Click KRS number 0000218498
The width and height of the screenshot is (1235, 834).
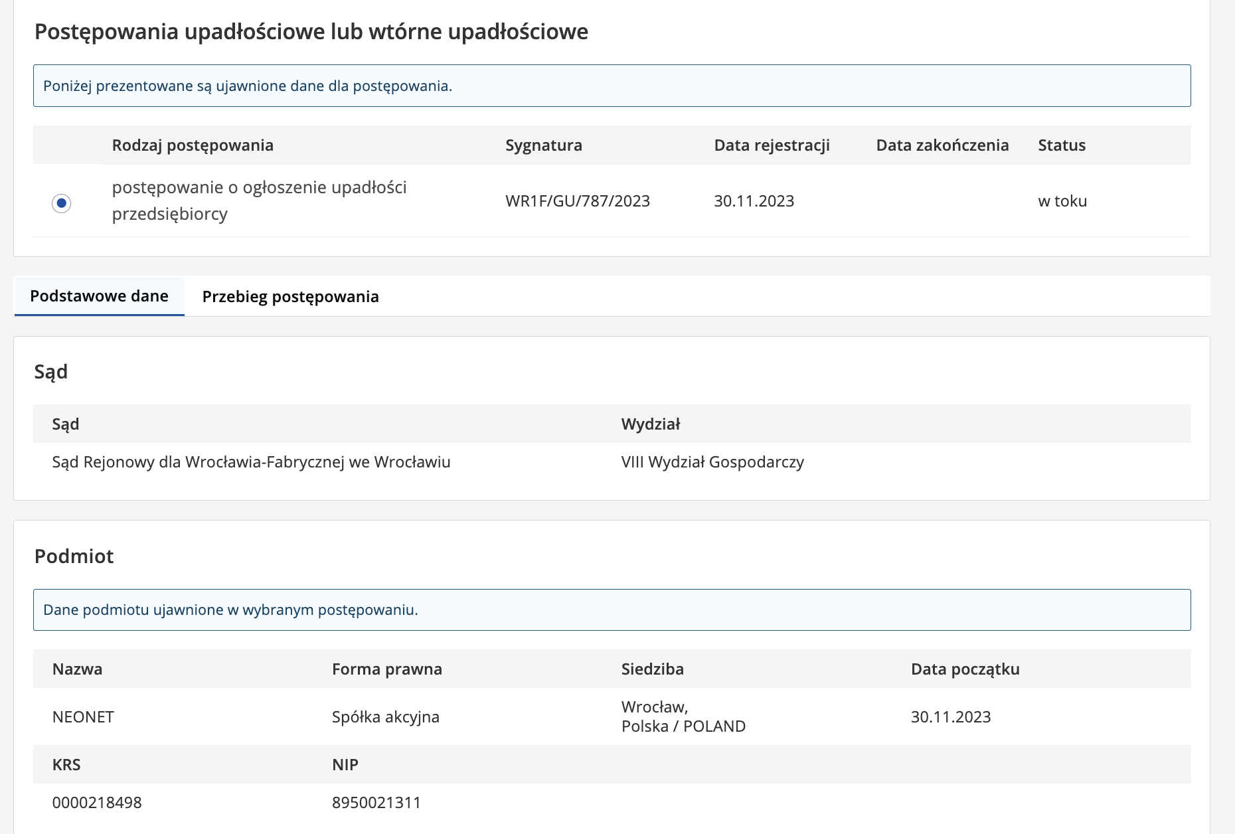pyautogui.click(x=97, y=803)
